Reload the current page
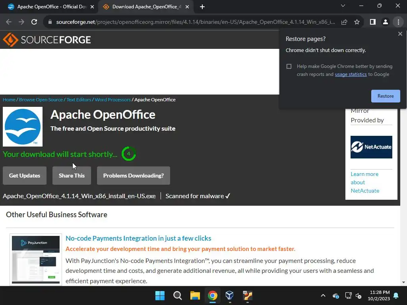 (34, 22)
